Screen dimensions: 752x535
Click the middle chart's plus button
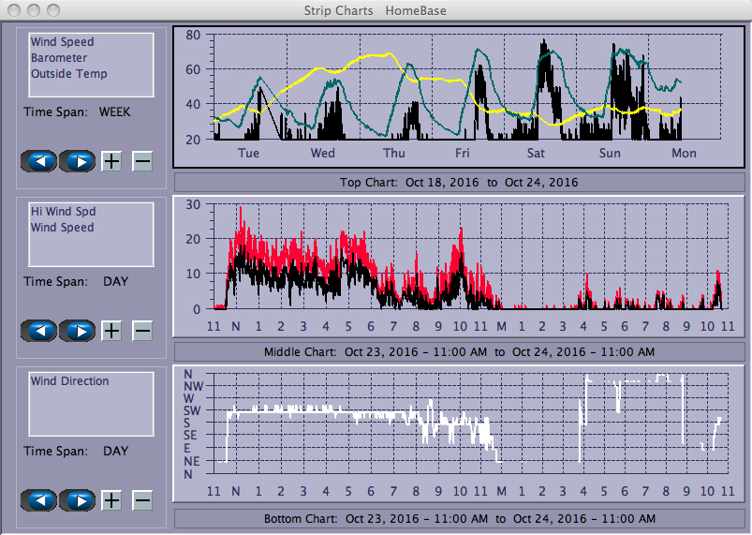click(111, 331)
